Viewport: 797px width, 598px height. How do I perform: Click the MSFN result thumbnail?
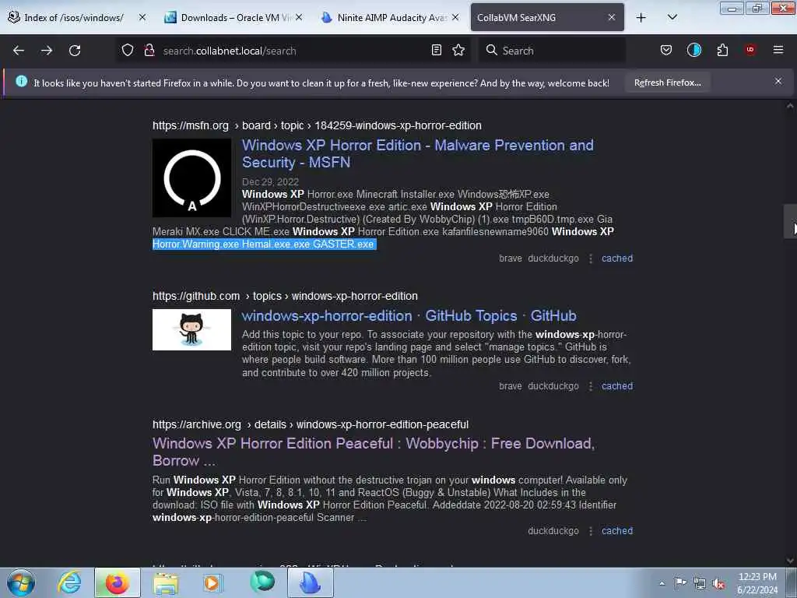point(191,178)
